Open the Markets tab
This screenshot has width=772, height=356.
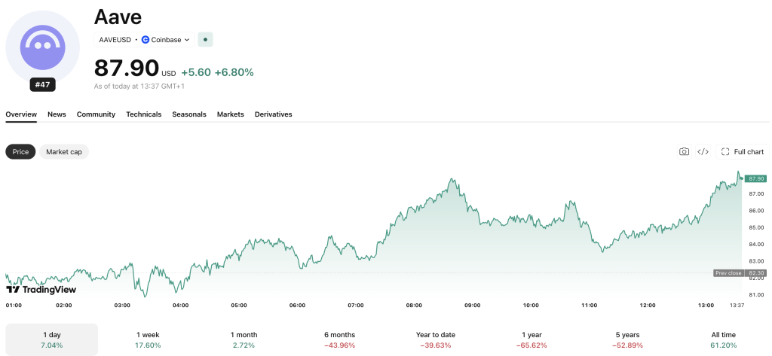231,114
